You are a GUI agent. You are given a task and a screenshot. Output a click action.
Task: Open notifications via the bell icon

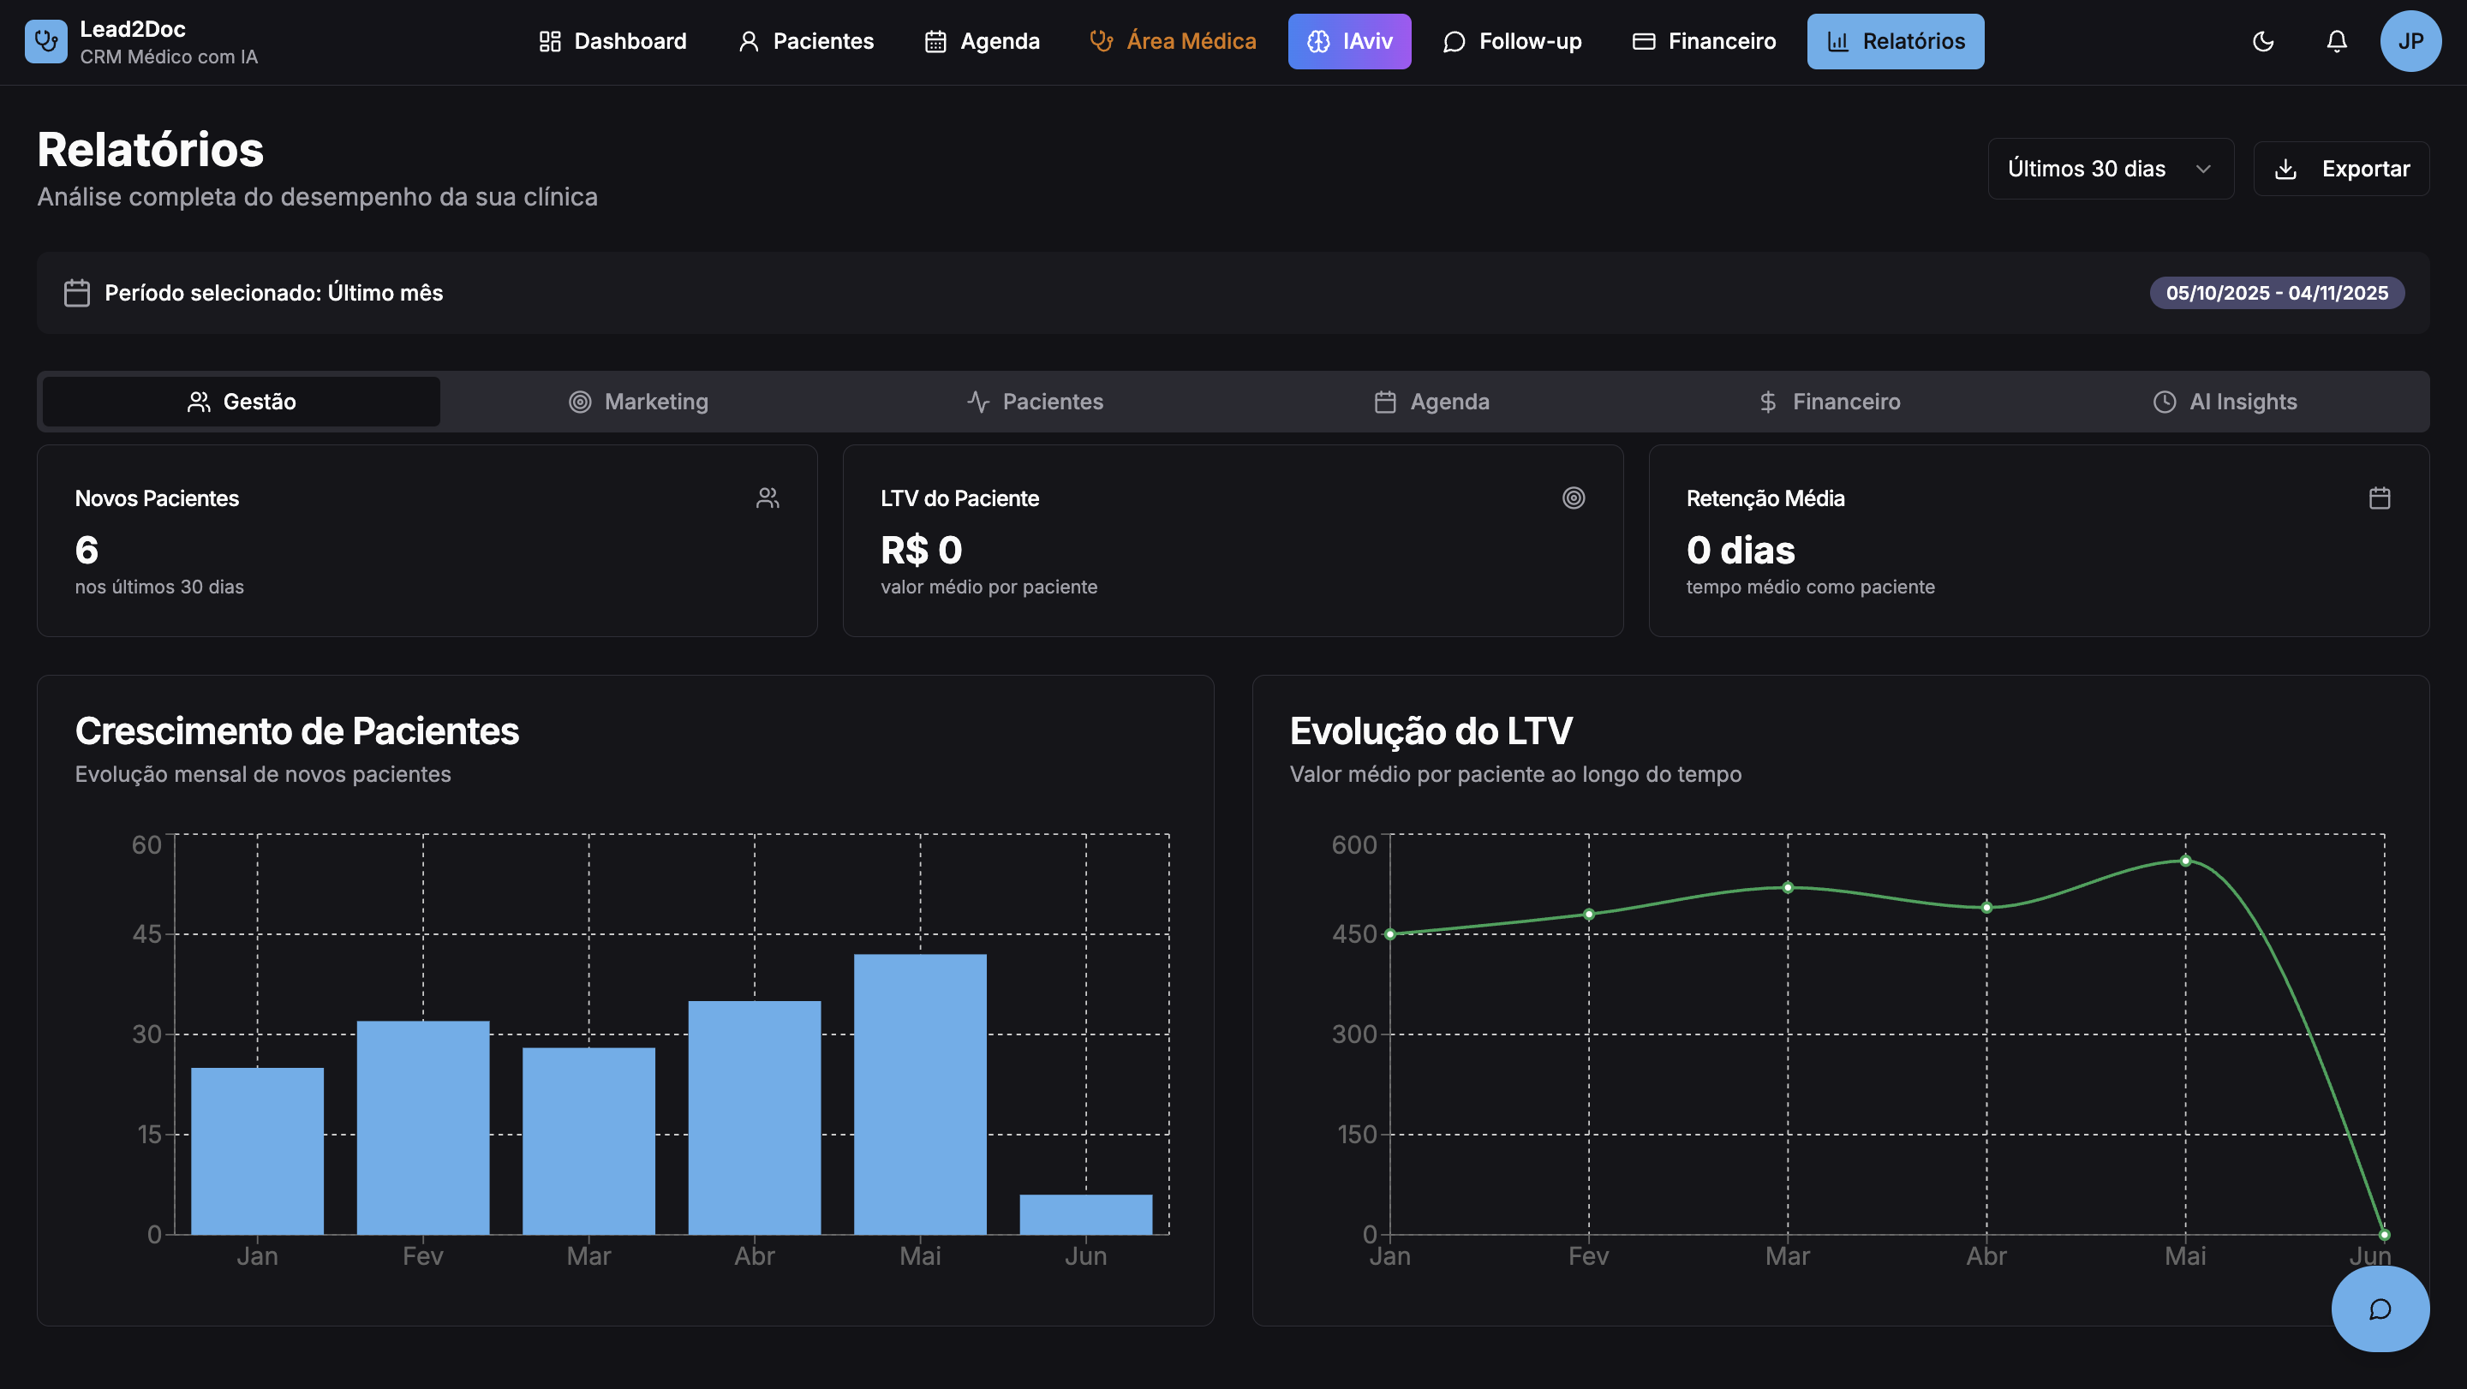[x=2337, y=41]
